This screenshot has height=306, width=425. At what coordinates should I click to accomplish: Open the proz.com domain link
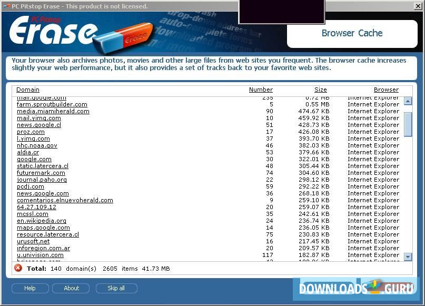click(31, 132)
